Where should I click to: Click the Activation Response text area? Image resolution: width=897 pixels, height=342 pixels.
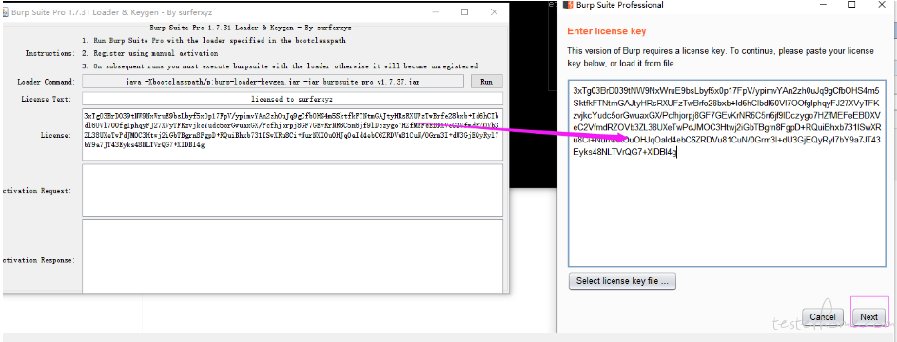click(292, 256)
